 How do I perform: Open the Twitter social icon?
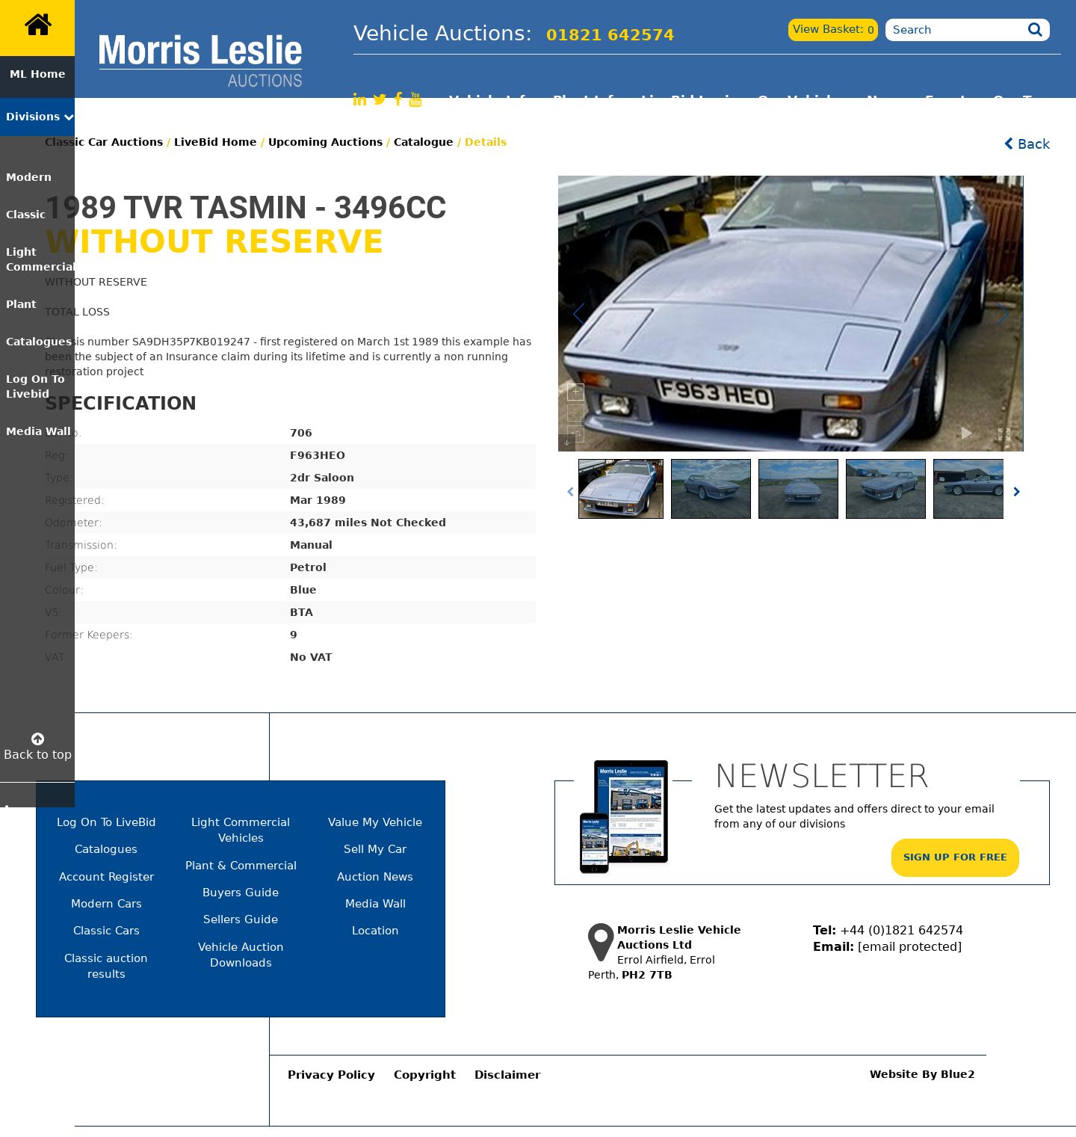point(380,99)
